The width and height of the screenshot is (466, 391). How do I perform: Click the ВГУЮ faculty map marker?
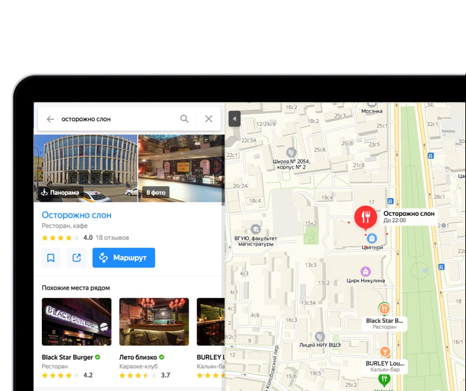coord(256,229)
